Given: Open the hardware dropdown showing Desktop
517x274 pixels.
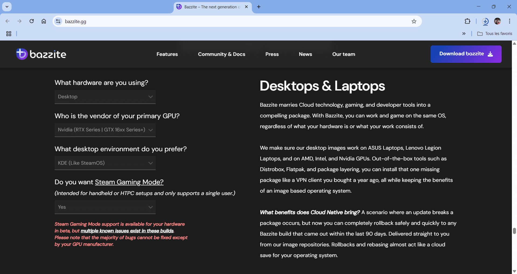Looking at the screenshot, I should coord(105,97).
